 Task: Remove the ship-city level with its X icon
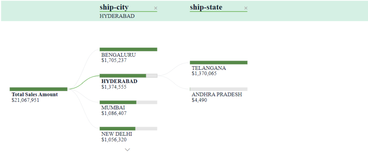pyautogui.click(x=155, y=8)
